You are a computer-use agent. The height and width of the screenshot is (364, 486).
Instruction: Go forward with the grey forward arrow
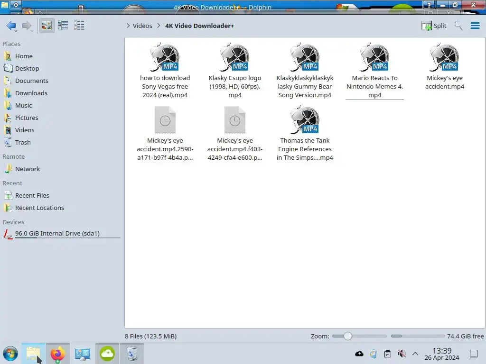coord(27,26)
